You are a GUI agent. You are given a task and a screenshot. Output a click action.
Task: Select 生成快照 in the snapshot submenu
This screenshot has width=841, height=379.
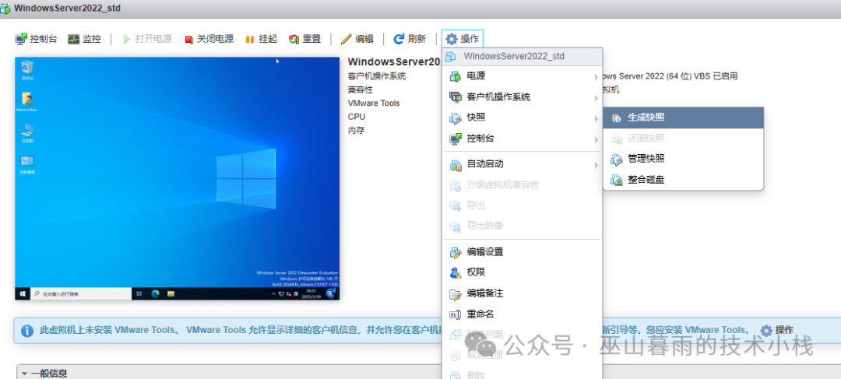[646, 118]
